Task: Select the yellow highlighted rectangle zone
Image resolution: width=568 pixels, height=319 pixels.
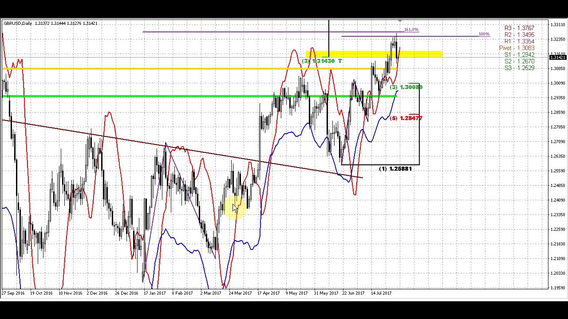Action: [374, 54]
